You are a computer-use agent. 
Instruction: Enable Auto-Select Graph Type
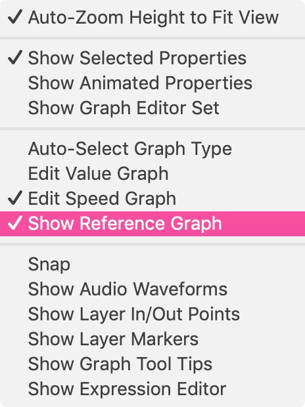152,148
